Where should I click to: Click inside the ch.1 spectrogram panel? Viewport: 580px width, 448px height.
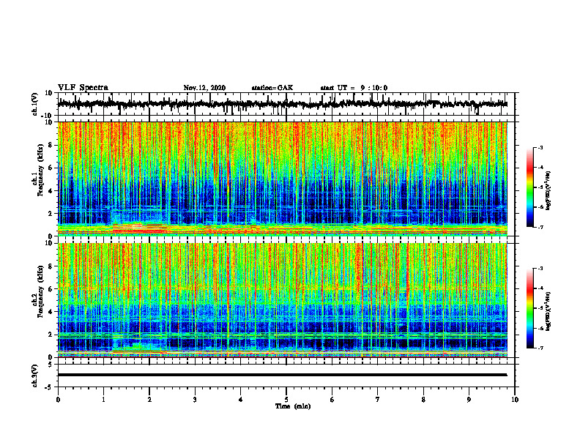point(282,179)
